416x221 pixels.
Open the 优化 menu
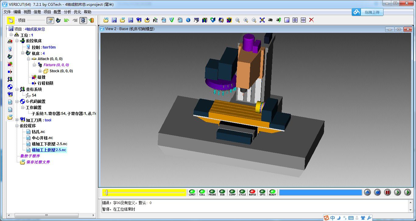[77, 12]
